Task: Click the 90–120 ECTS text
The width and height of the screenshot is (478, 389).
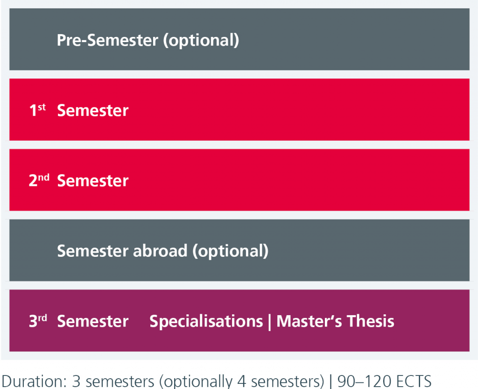Action: coord(385,382)
